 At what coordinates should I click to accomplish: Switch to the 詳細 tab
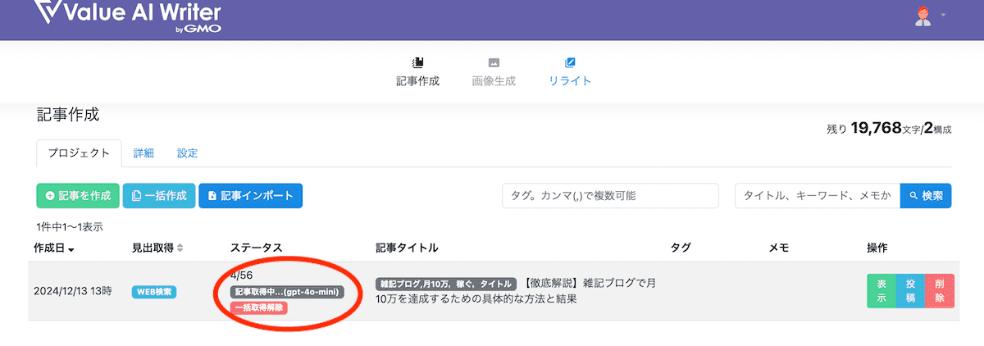click(143, 153)
